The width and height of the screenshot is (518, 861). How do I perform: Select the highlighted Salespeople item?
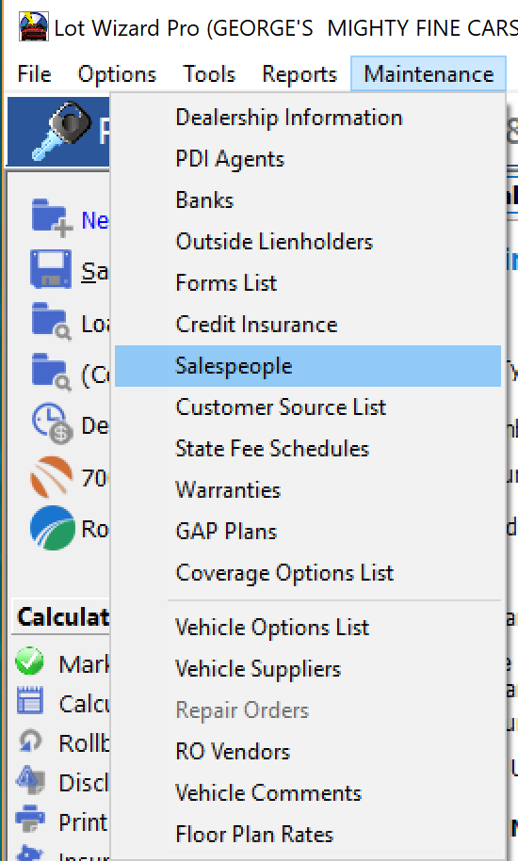[308, 366]
